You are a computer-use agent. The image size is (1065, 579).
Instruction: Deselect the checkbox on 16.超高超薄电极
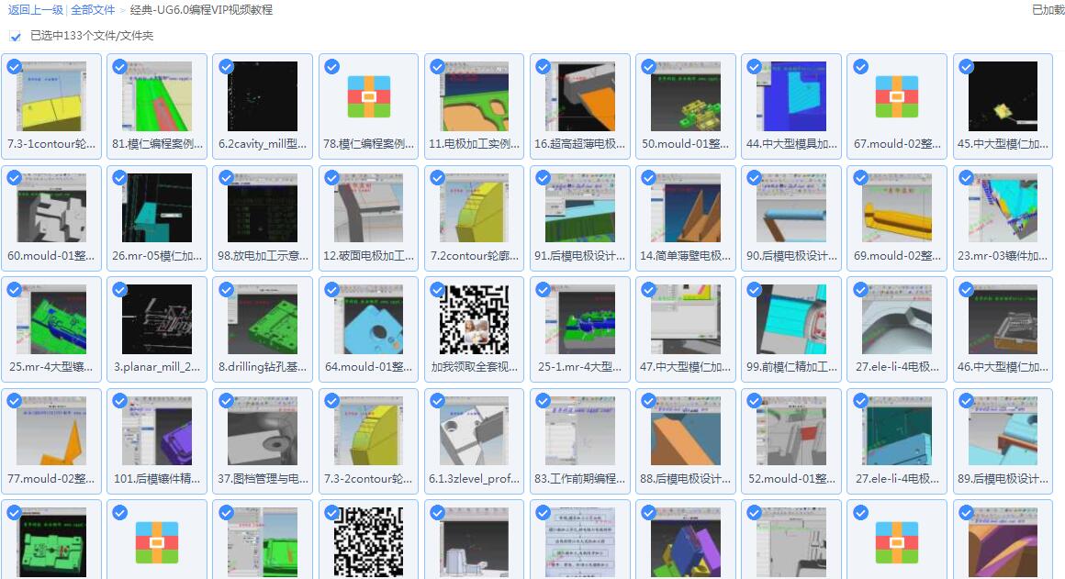(x=543, y=67)
